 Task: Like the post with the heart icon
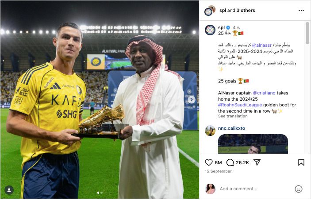pyautogui.click(x=209, y=162)
